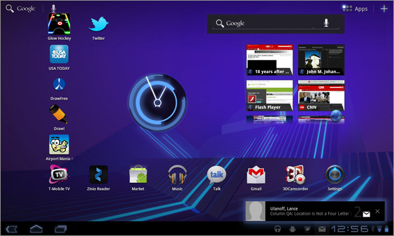Tap the Twitter notification icon in tray

pos(307,229)
